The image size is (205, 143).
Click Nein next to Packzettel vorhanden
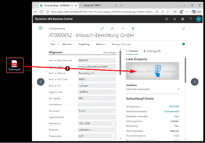coord(177,116)
